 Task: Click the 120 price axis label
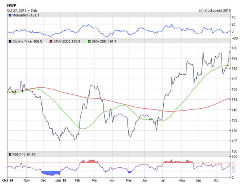coord(234,151)
